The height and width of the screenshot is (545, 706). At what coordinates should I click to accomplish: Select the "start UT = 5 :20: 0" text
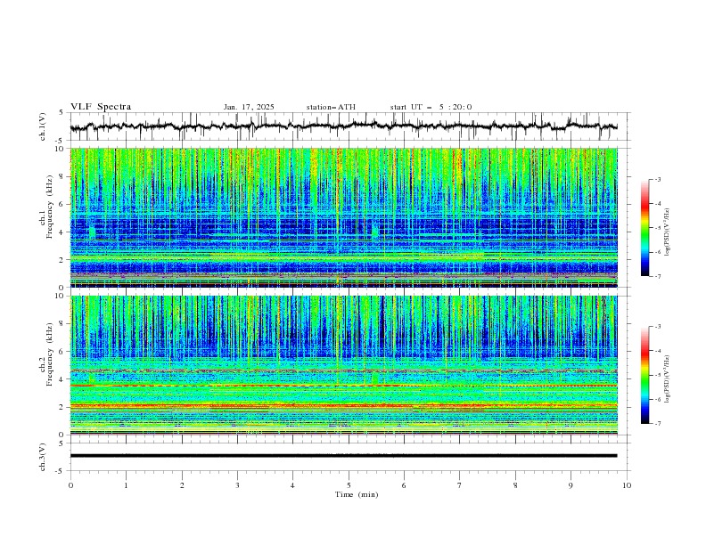pos(431,107)
